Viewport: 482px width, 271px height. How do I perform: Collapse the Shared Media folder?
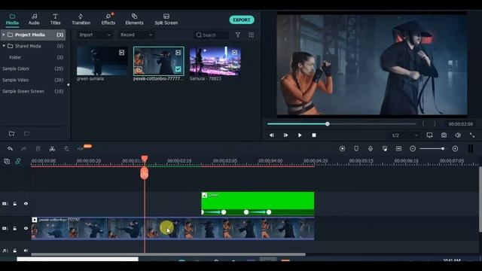(x=4, y=46)
